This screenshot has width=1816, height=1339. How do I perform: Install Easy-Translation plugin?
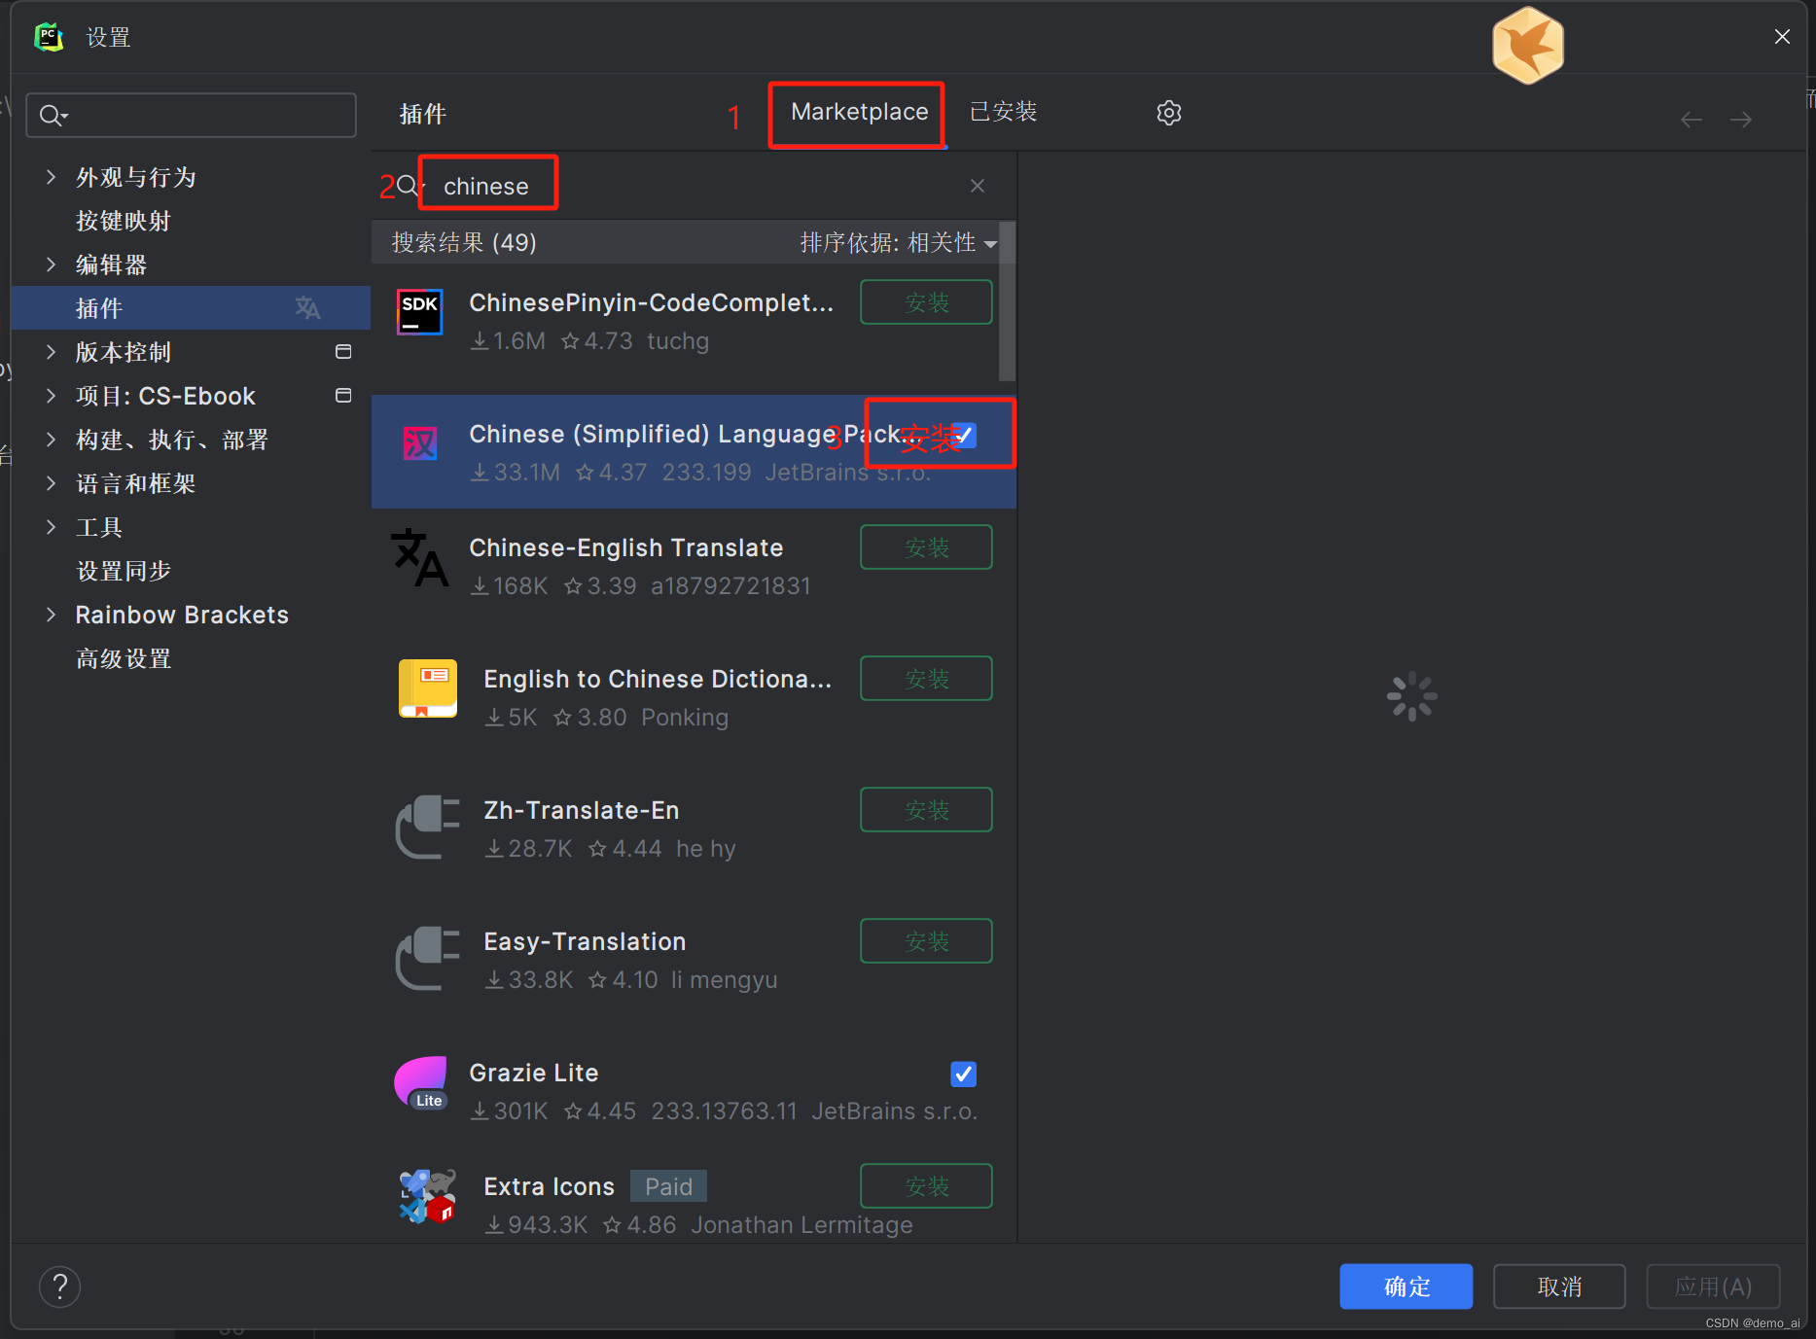(926, 941)
